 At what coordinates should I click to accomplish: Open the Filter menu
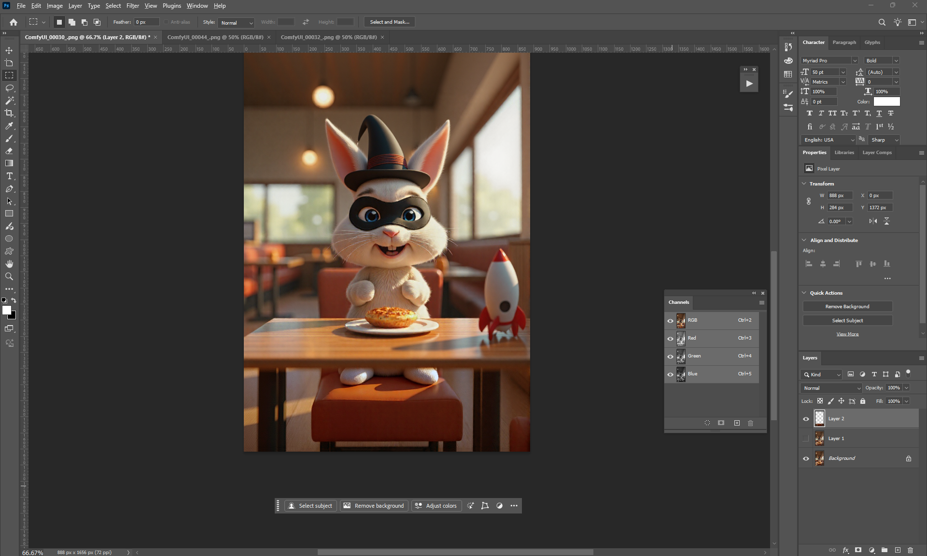pyautogui.click(x=132, y=6)
